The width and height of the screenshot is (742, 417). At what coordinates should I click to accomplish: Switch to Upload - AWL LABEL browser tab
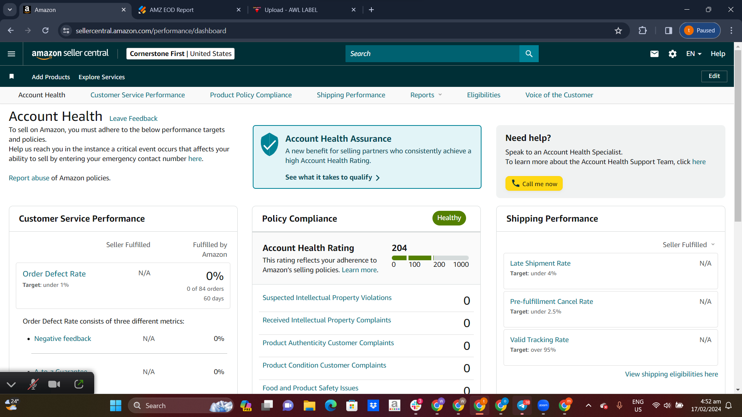304,10
